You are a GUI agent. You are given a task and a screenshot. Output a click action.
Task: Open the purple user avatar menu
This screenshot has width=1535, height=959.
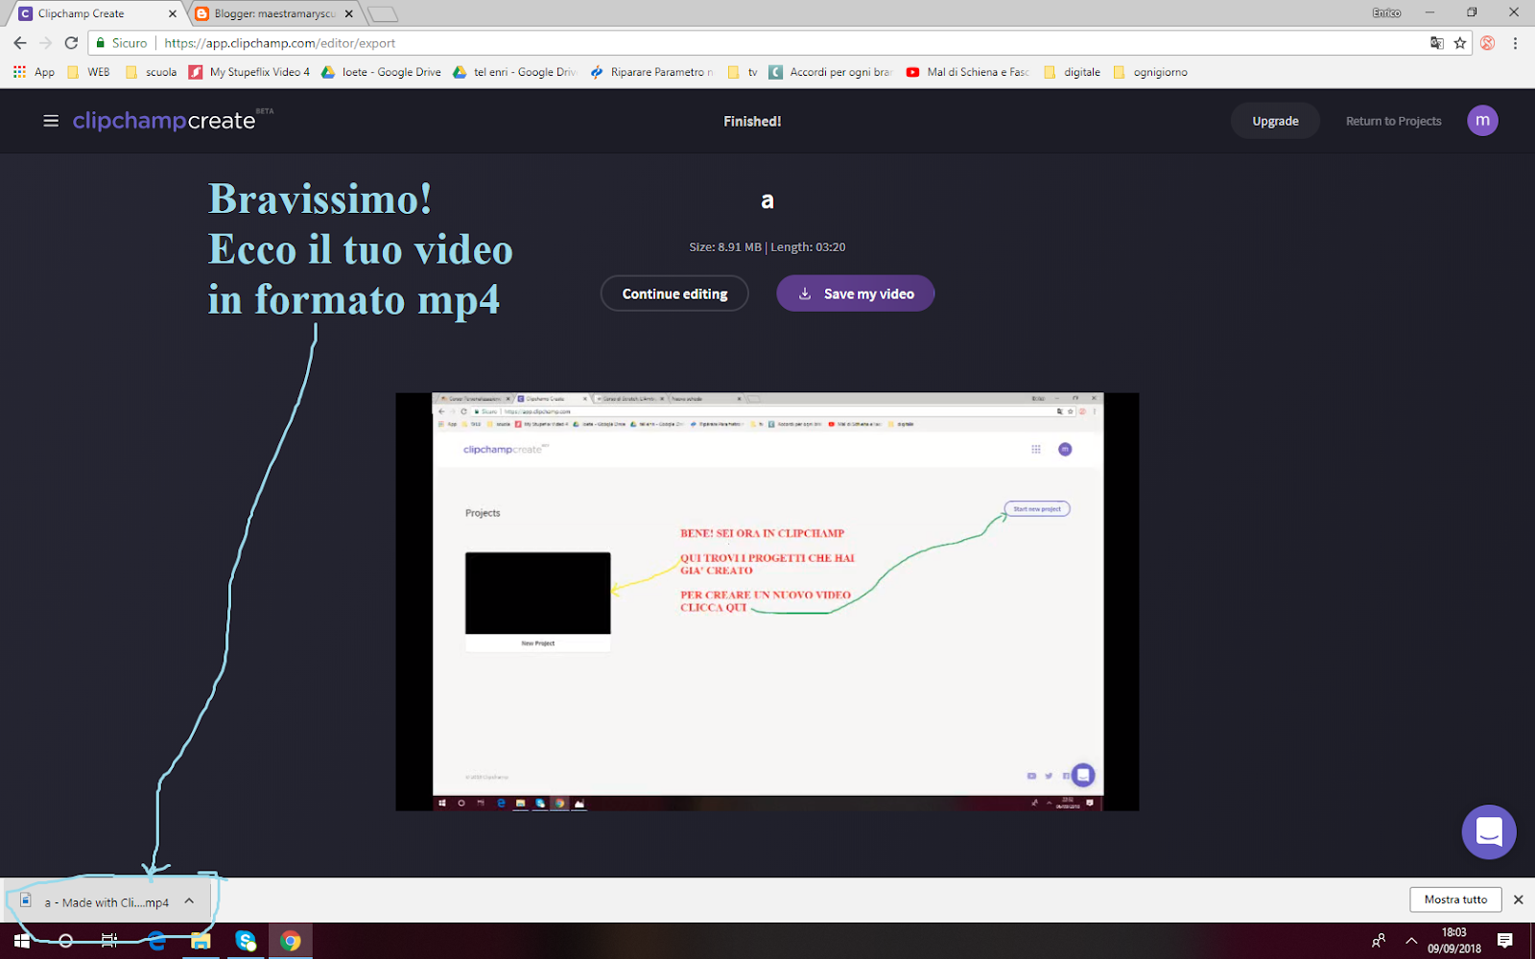tap(1482, 120)
